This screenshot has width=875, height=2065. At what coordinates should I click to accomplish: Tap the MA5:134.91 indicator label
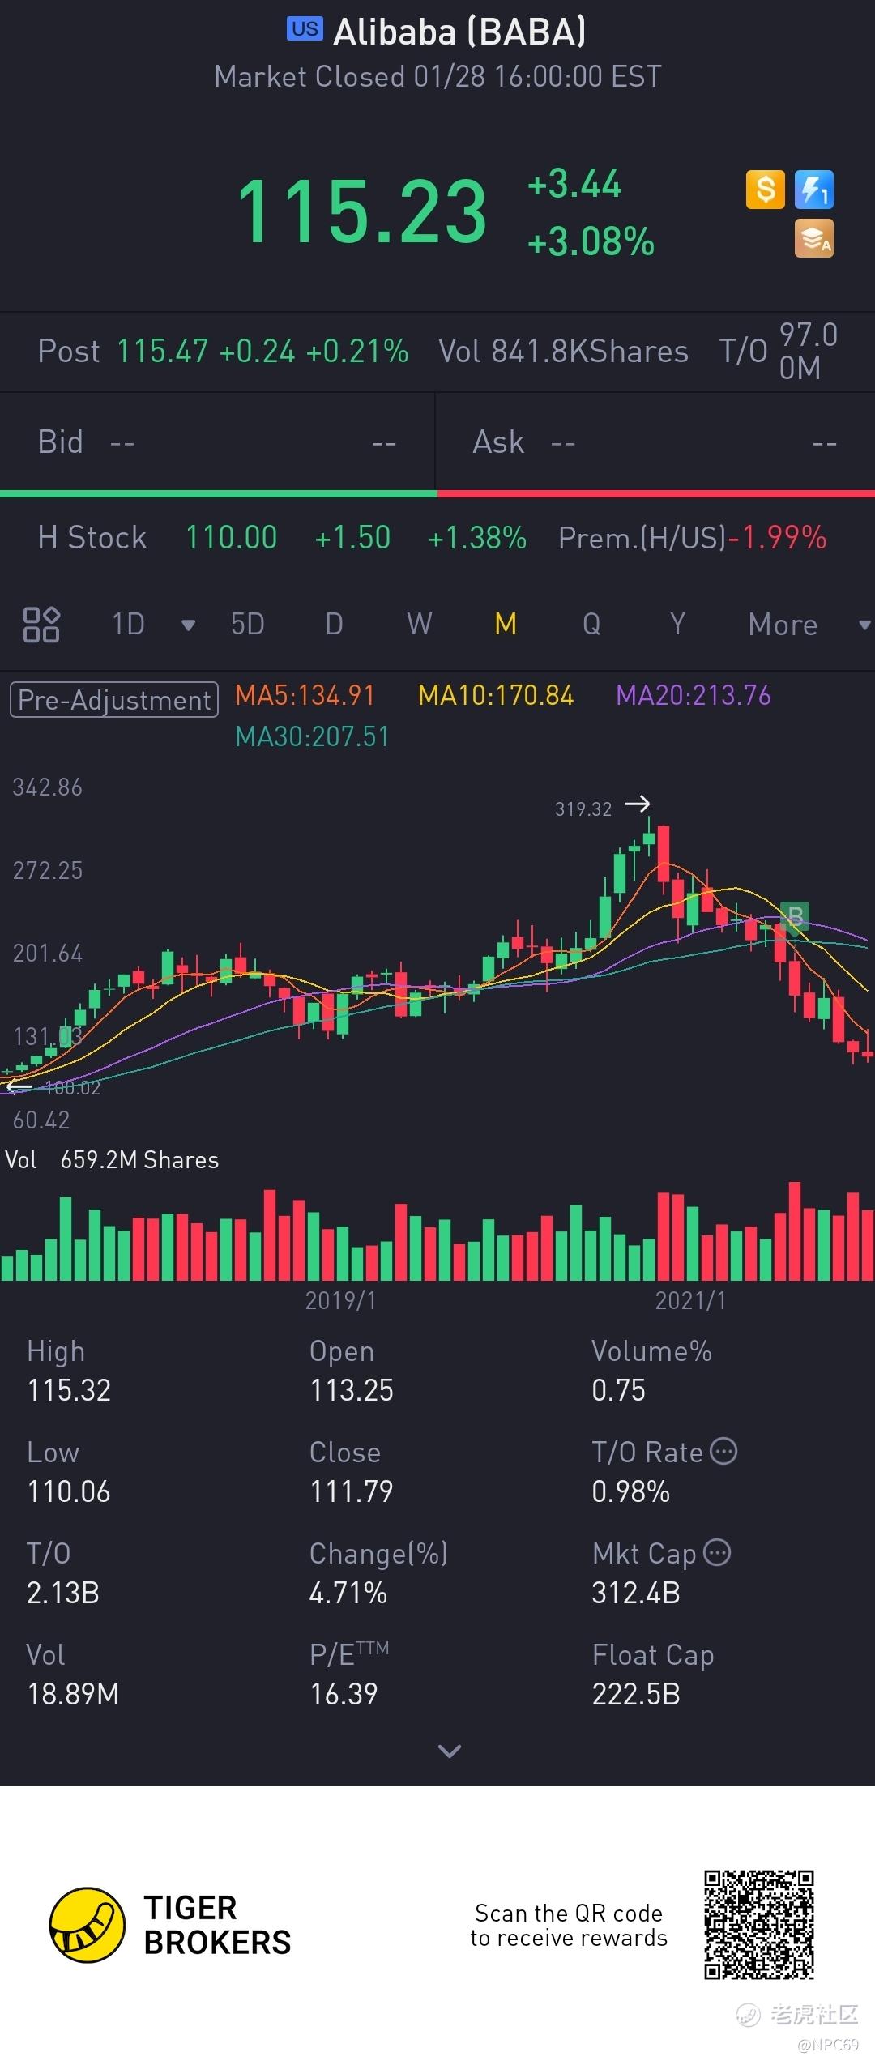pyautogui.click(x=305, y=695)
